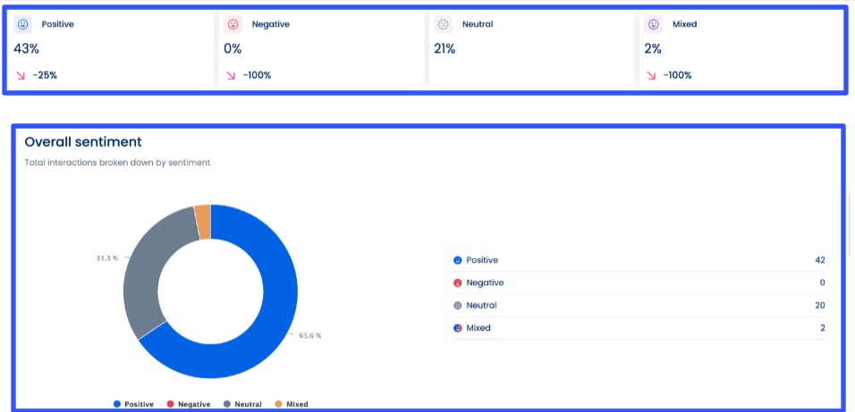Viewport: 855px width, 412px height.
Task: Click the Negative icon in the count list
Action: [x=457, y=283]
